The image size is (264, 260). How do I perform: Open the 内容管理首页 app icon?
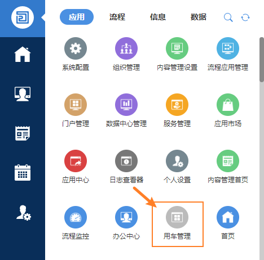[x=228, y=161]
